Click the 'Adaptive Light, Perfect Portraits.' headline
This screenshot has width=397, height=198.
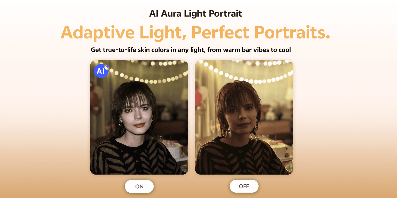195,33
